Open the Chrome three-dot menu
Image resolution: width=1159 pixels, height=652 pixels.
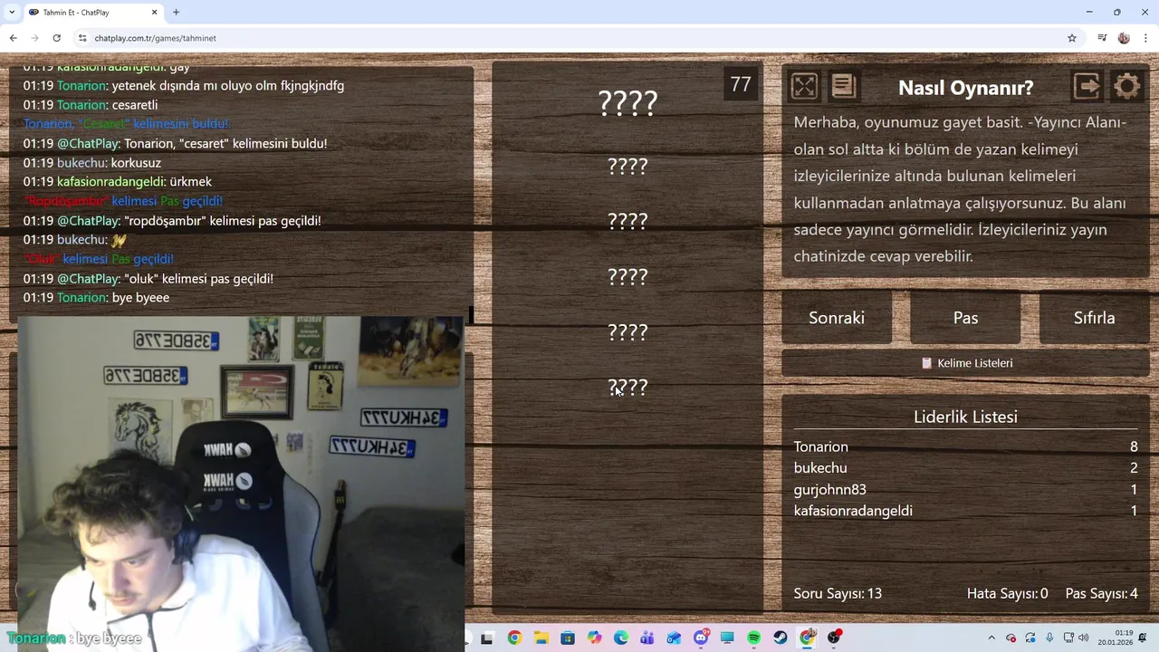tap(1145, 38)
